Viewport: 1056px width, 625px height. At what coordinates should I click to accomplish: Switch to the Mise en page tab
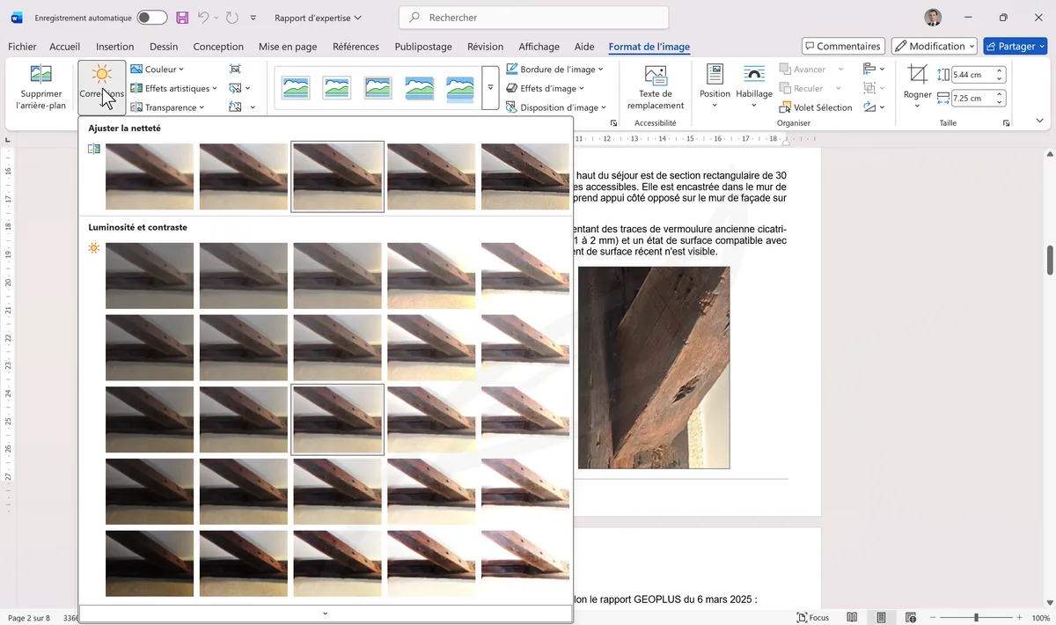288,47
